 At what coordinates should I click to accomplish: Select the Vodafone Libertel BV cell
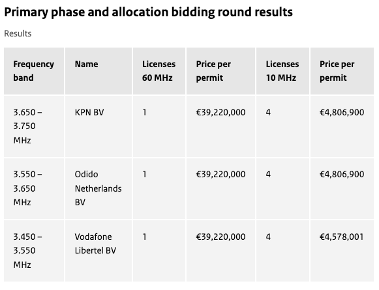99,251
